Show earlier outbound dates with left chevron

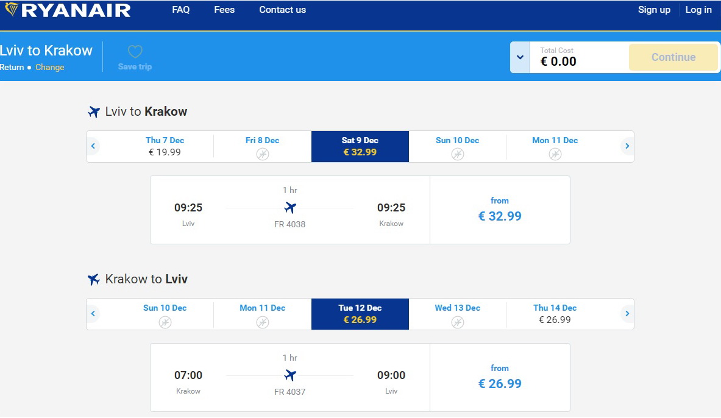pyautogui.click(x=93, y=146)
